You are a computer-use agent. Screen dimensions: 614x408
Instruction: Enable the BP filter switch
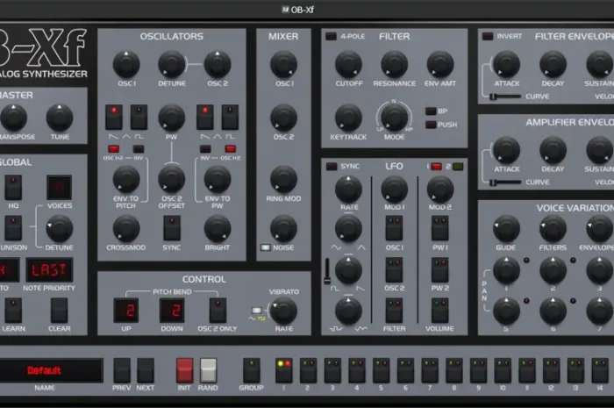tap(431, 111)
